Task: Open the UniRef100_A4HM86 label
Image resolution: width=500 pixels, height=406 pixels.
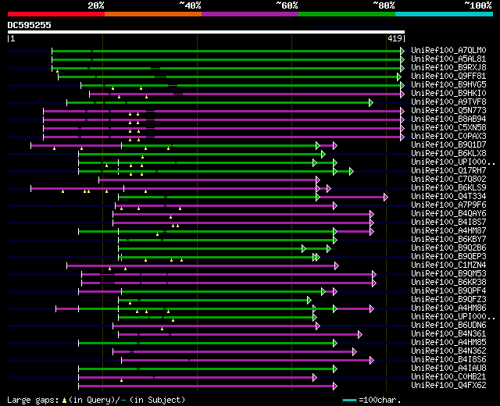Action: tap(448, 308)
